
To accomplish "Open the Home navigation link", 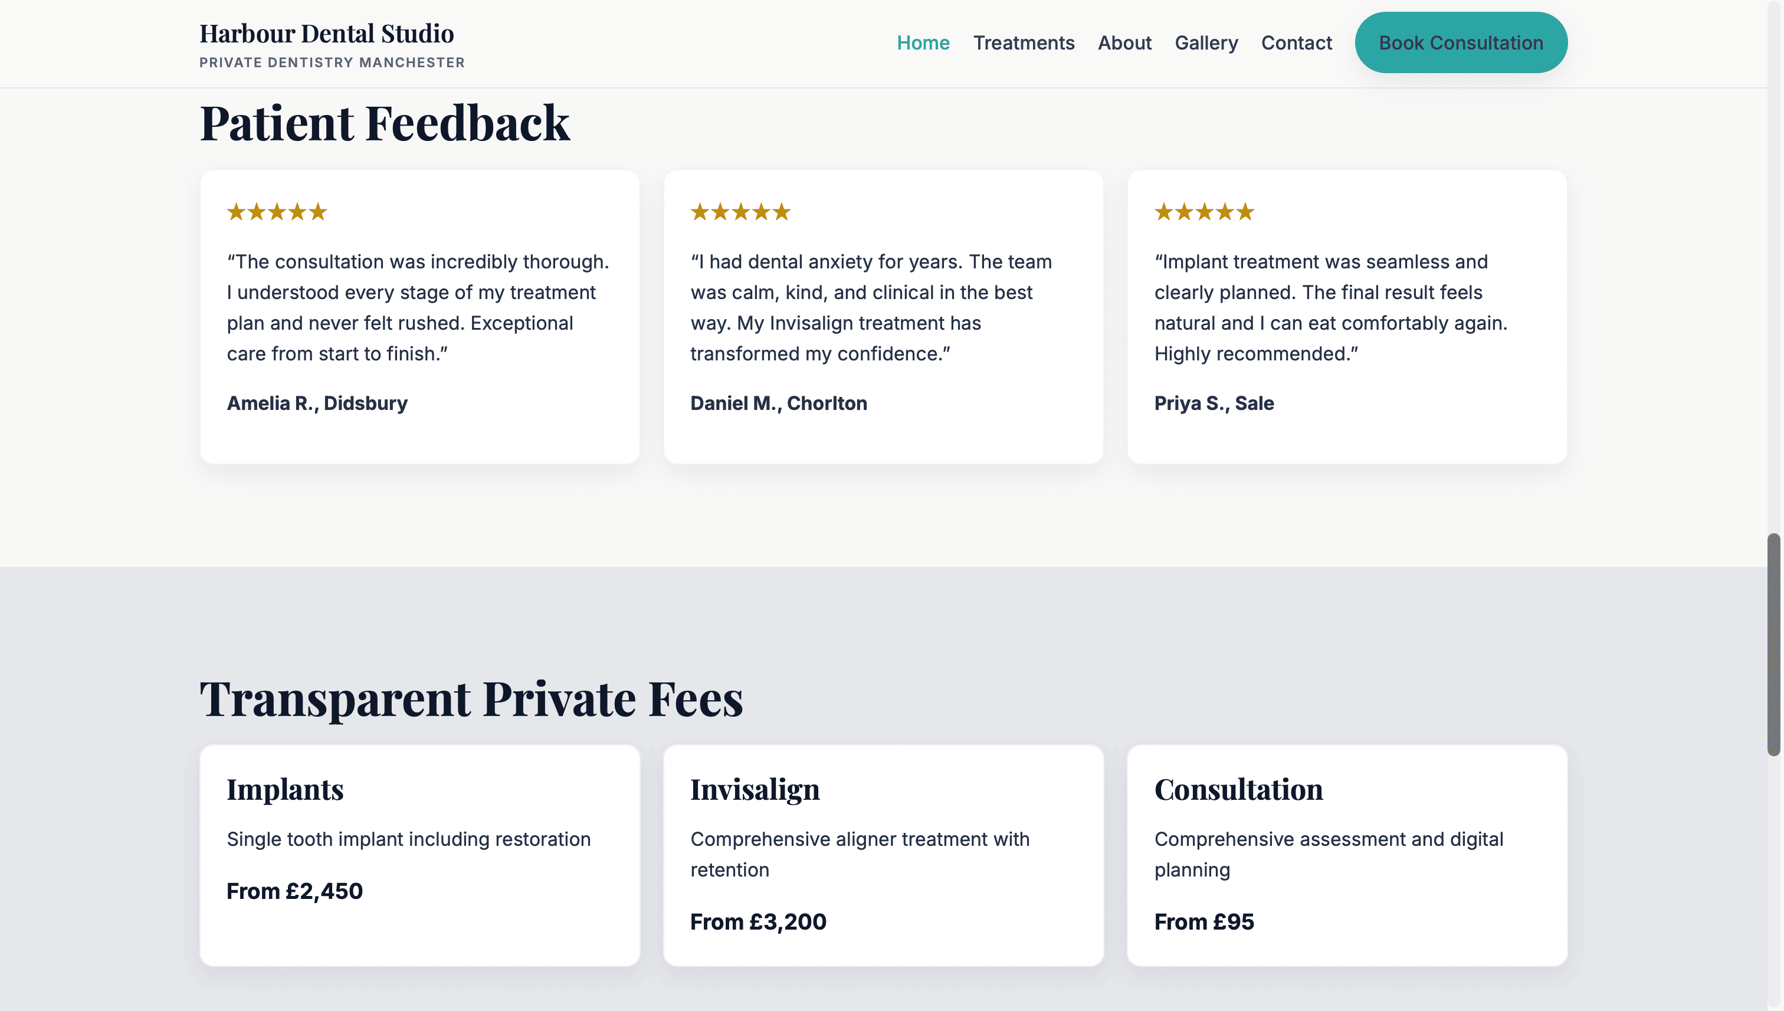I will tap(923, 43).
